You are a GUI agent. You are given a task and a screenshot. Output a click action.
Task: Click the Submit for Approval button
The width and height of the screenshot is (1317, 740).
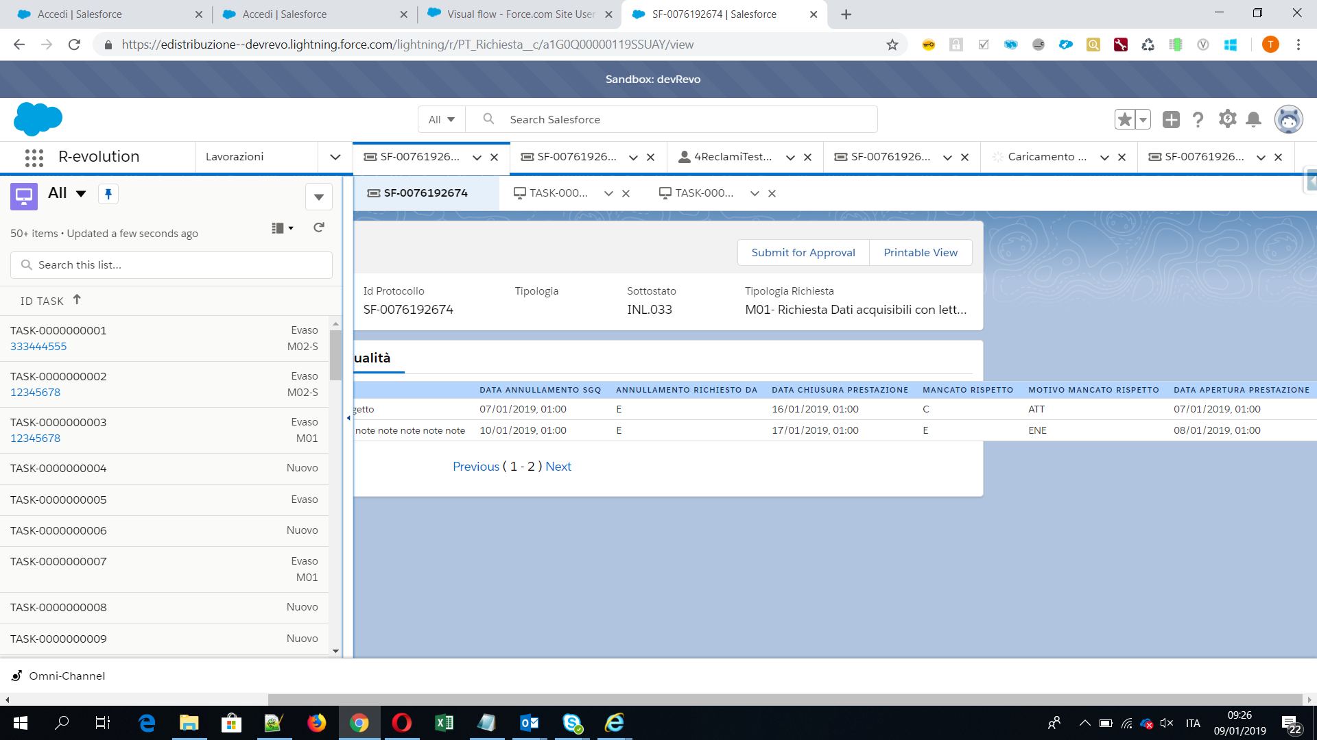click(x=803, y=252)
